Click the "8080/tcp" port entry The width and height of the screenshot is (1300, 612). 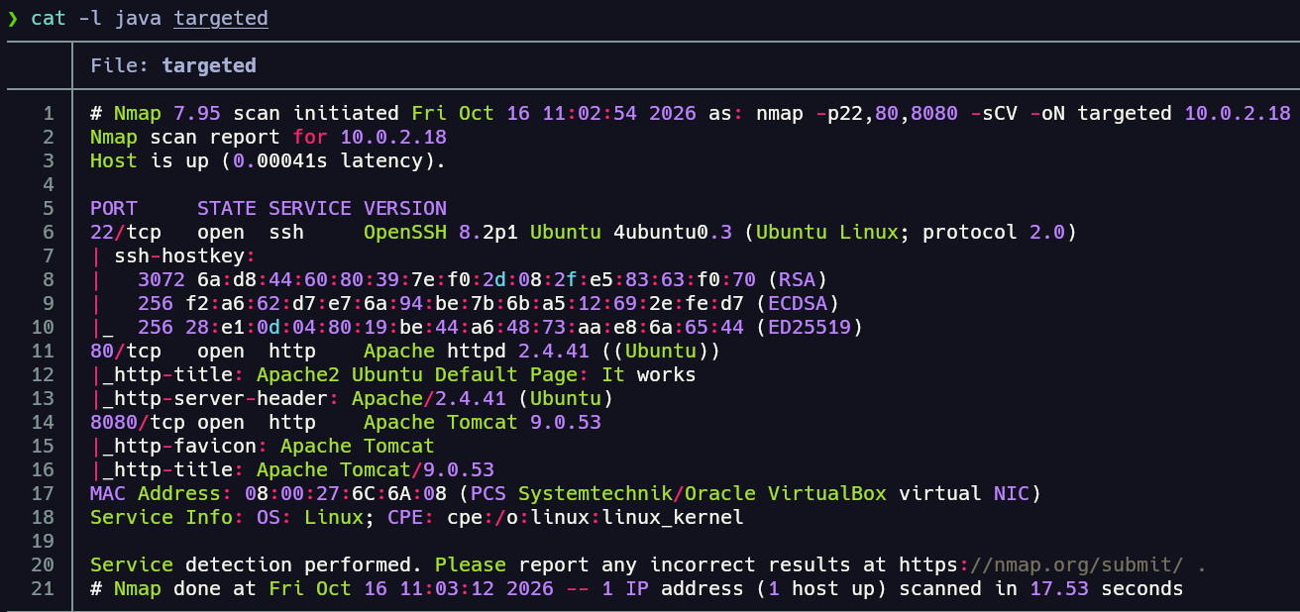[138, 422]
